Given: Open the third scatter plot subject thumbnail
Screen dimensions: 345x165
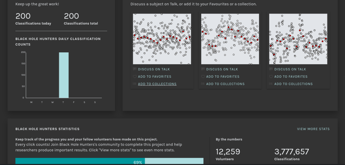Looking at the screenshot, I should tap(298, 39).
